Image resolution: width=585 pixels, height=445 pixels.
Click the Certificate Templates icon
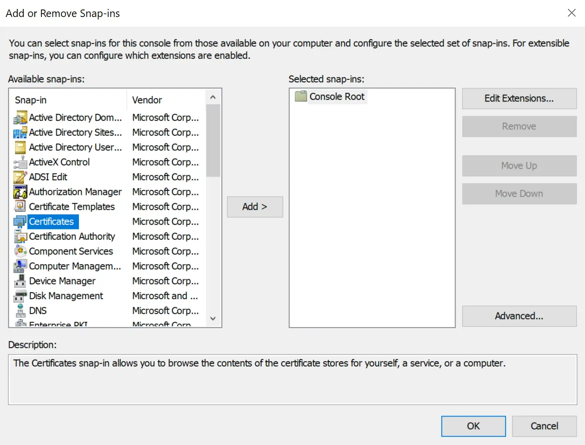pos(20,207)
